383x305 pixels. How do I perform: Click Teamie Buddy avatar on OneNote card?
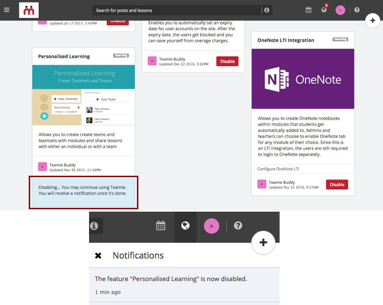pyautogui.click(x=262, y=184)
